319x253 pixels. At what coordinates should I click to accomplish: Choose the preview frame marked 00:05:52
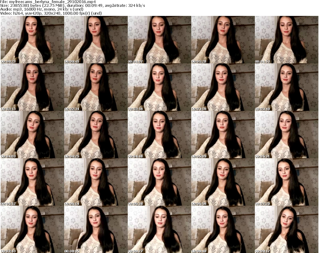[32, 182]
